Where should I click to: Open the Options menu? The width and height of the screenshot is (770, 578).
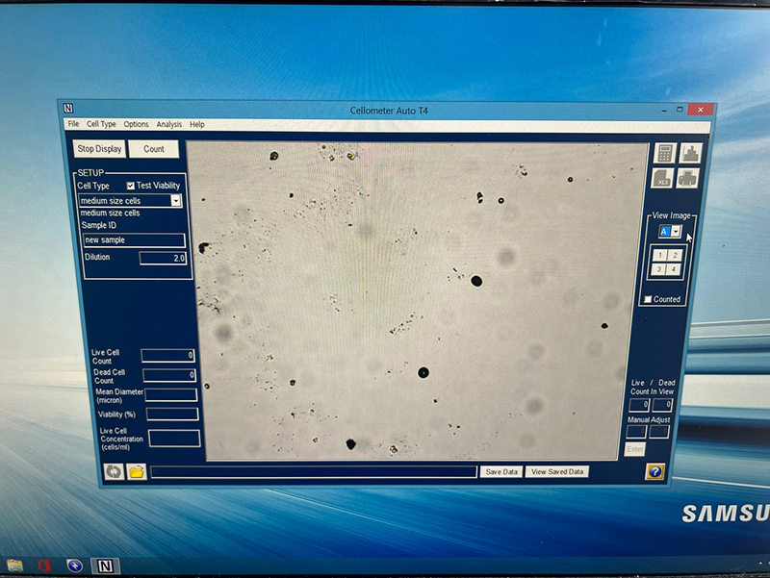click(x=136, y=124)
